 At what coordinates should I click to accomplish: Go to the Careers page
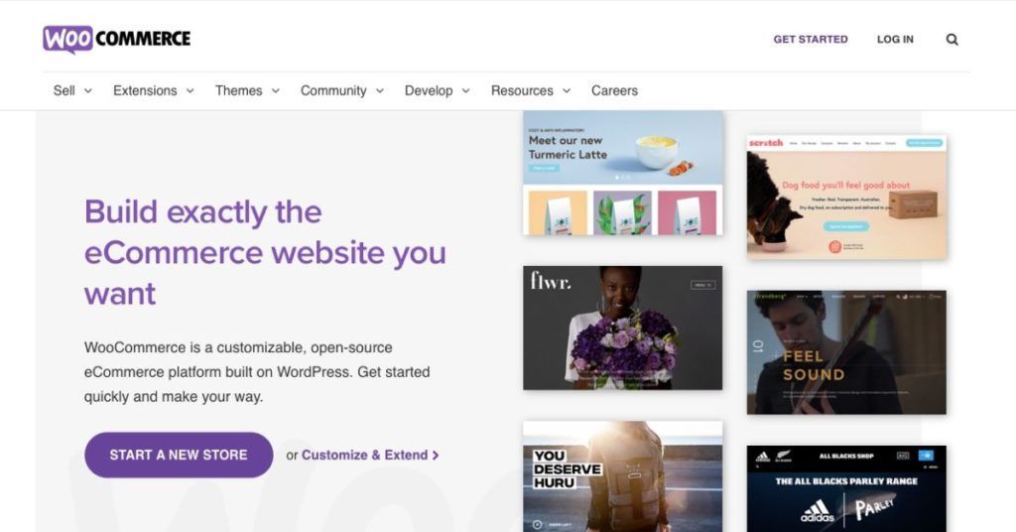614,90
